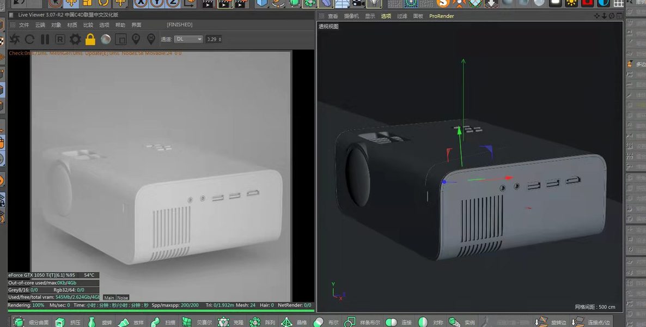
Task: Add 旋转 lathe generator
Action: [x=99, y=322]
